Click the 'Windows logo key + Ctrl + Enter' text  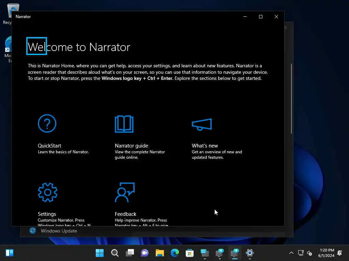pos(137,79)
